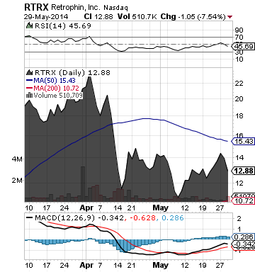The width and height of the screenshot is (255, 272).
Task: Click the Vol 510.7K value
Action: tap(137, 16)
